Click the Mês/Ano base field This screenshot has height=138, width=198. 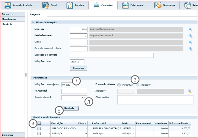tap(77, 62)
